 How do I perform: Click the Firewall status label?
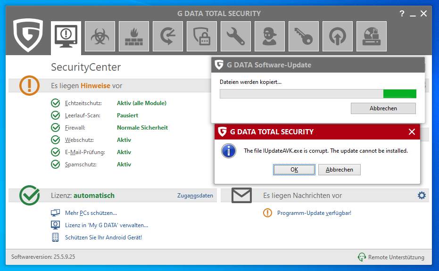75,128
